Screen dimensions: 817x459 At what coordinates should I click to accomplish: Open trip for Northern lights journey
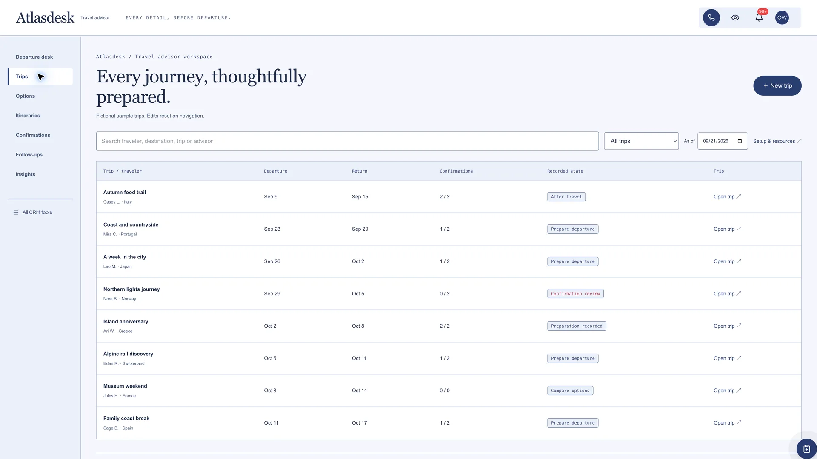pos(727,294)
